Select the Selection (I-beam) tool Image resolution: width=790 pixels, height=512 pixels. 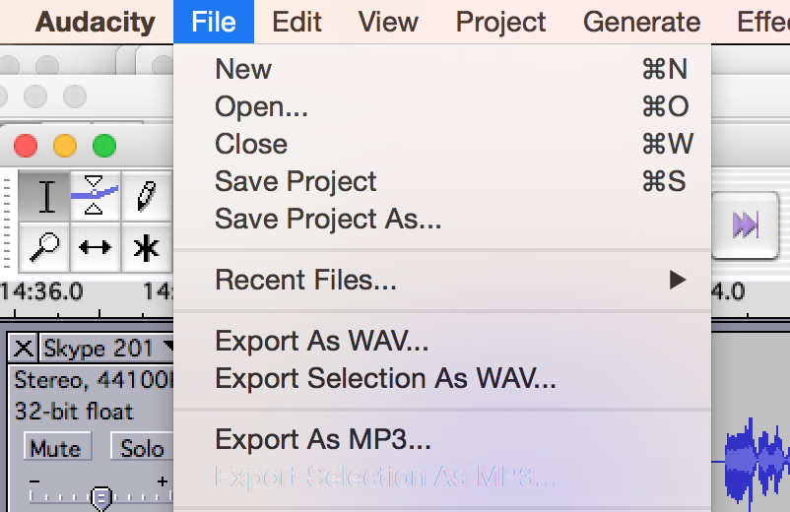point(45,197)
